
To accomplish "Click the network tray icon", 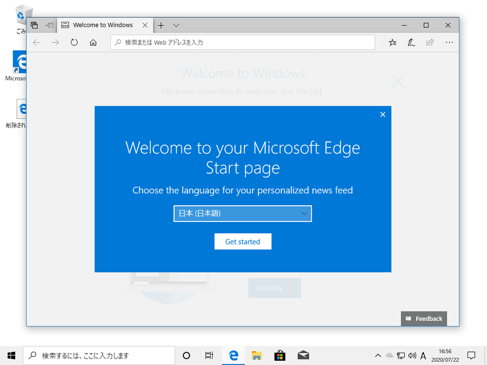I will click(x=401, y=356).
